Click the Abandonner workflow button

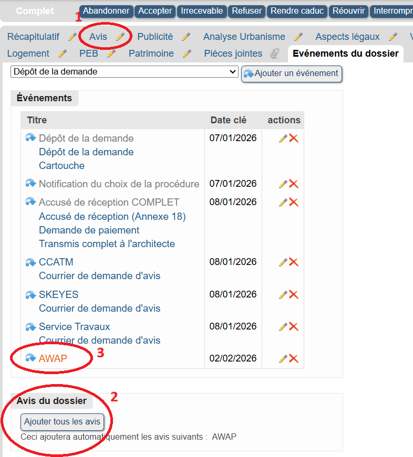click(x=107, y=11)
